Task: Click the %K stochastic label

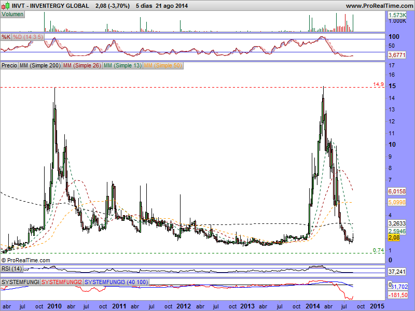Action: pyautogui.click(x=6, y=37)
